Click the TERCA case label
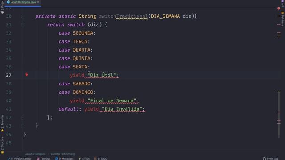 [x=80, y=41]
